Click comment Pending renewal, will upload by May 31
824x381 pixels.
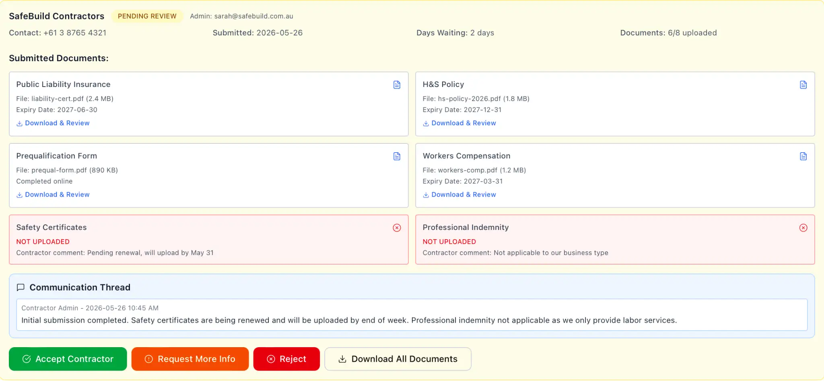coord(150,253)
